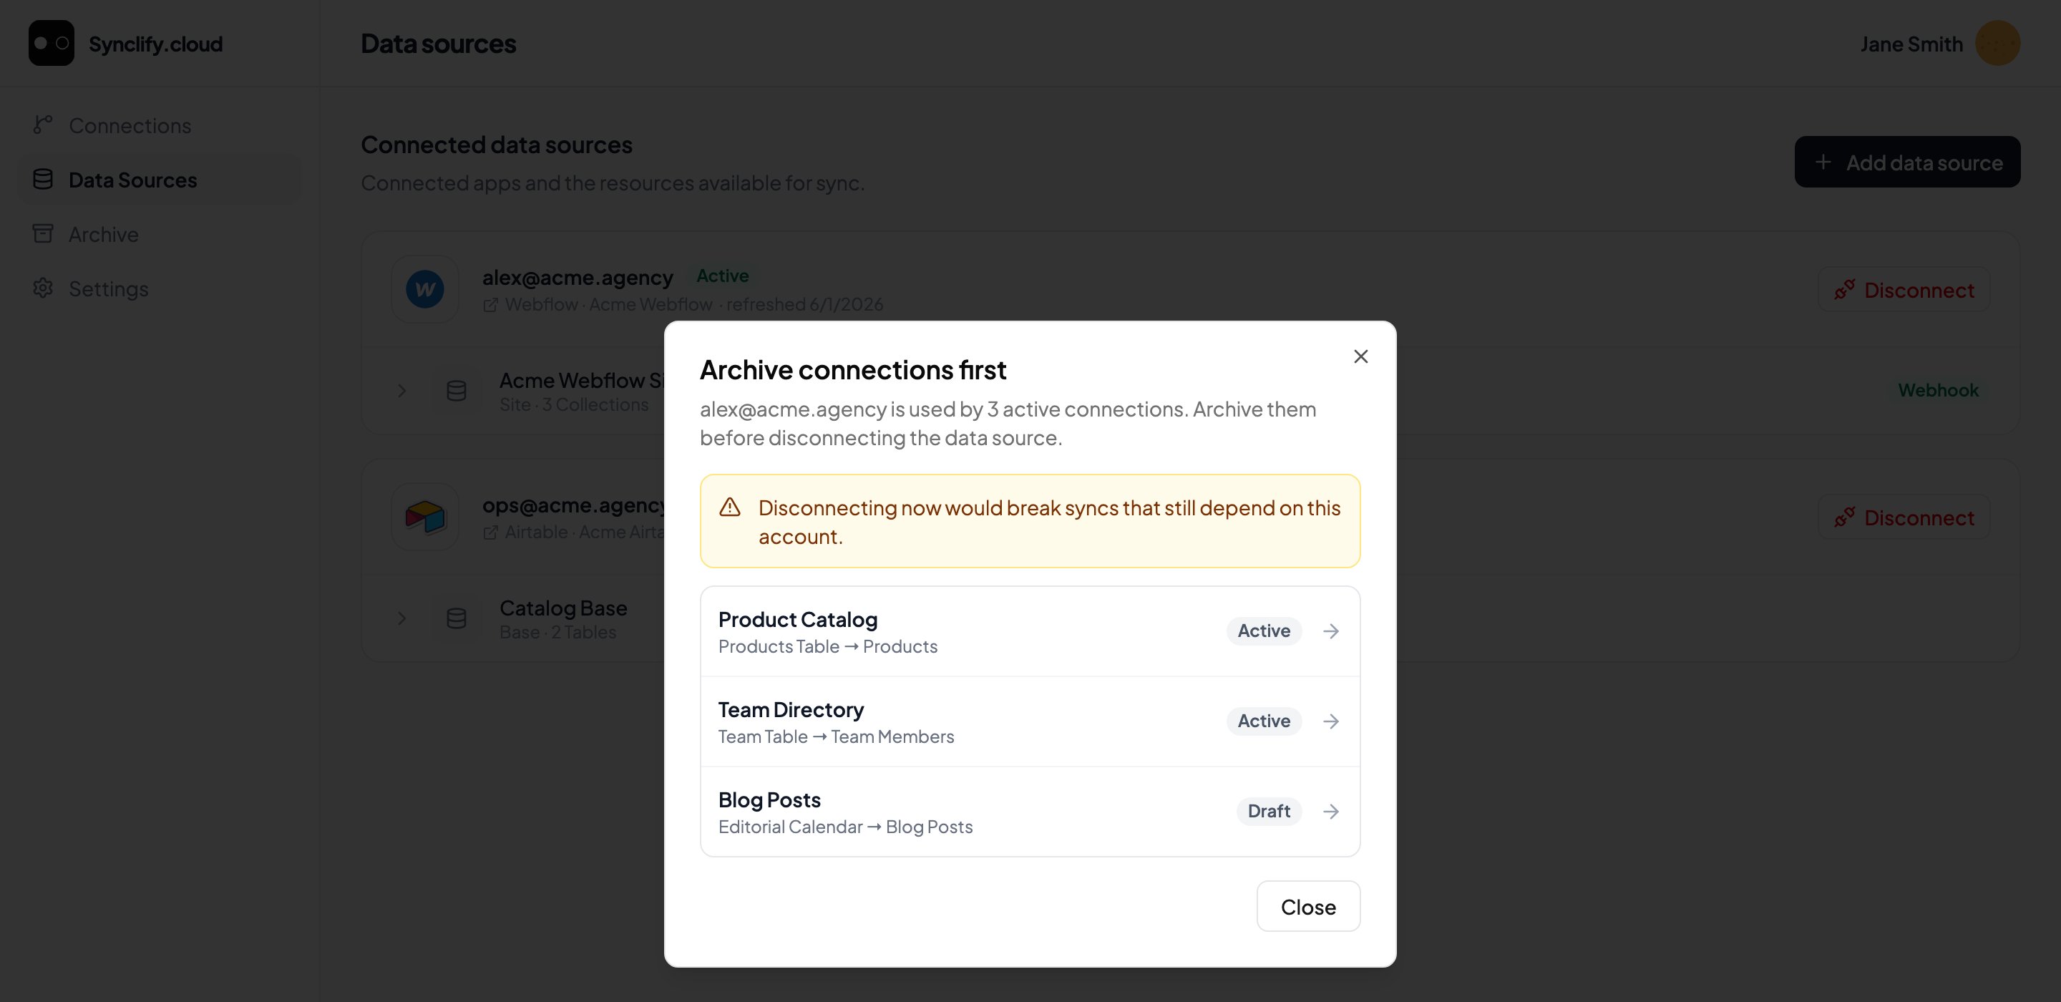Open Settings in the sidebar

coord(159,289)
